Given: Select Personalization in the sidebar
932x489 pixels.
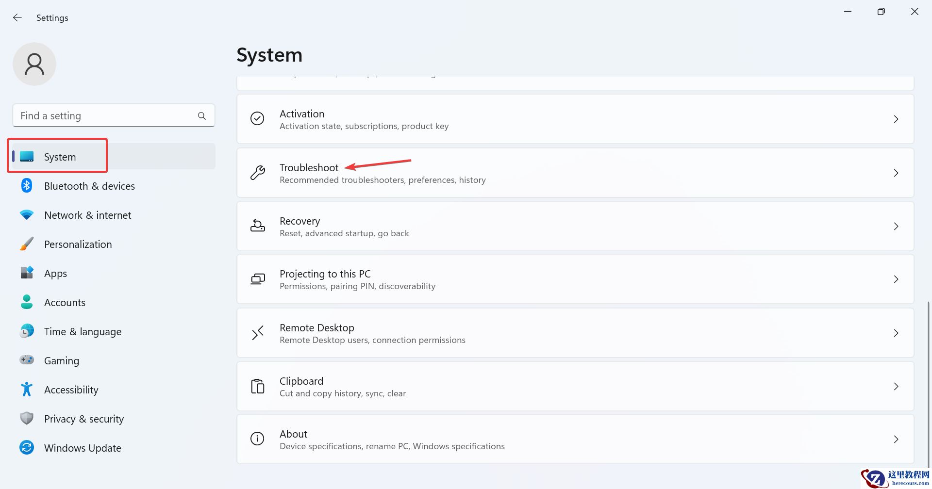Looking at the screenshot, I should coord(78,244).
